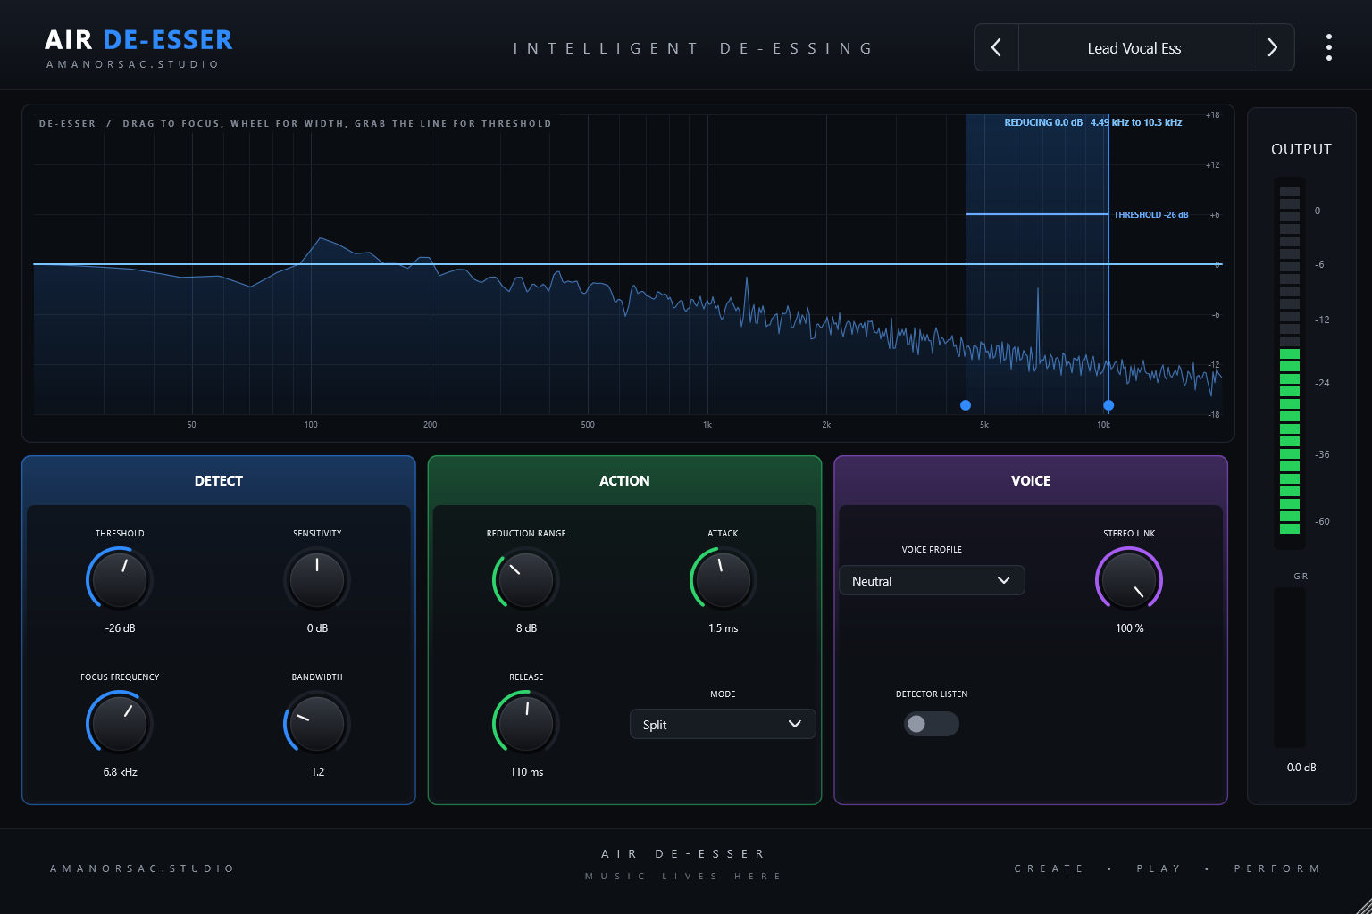Click the Release knob

click(x=526, y=723)
